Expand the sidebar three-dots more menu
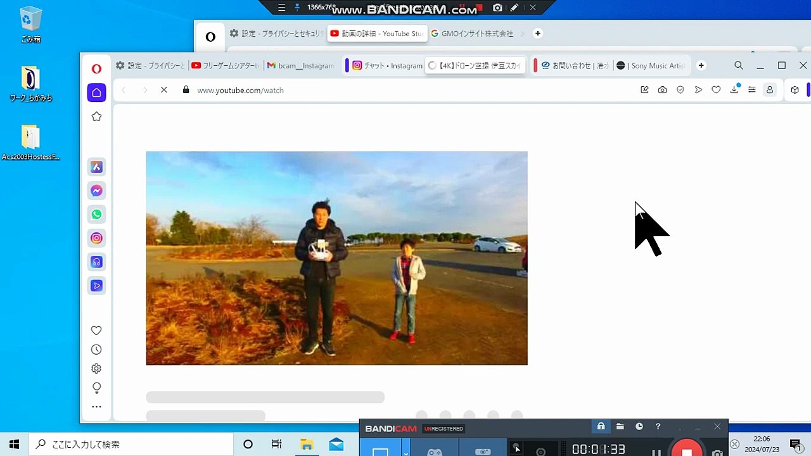 96,407
